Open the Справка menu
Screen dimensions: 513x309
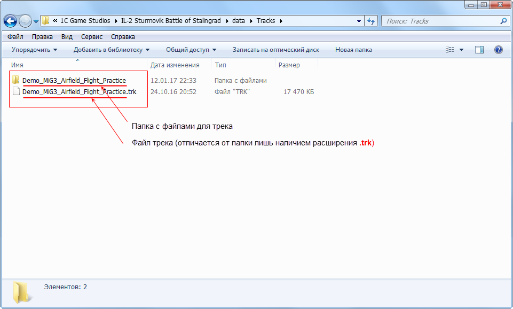[123, 37]
